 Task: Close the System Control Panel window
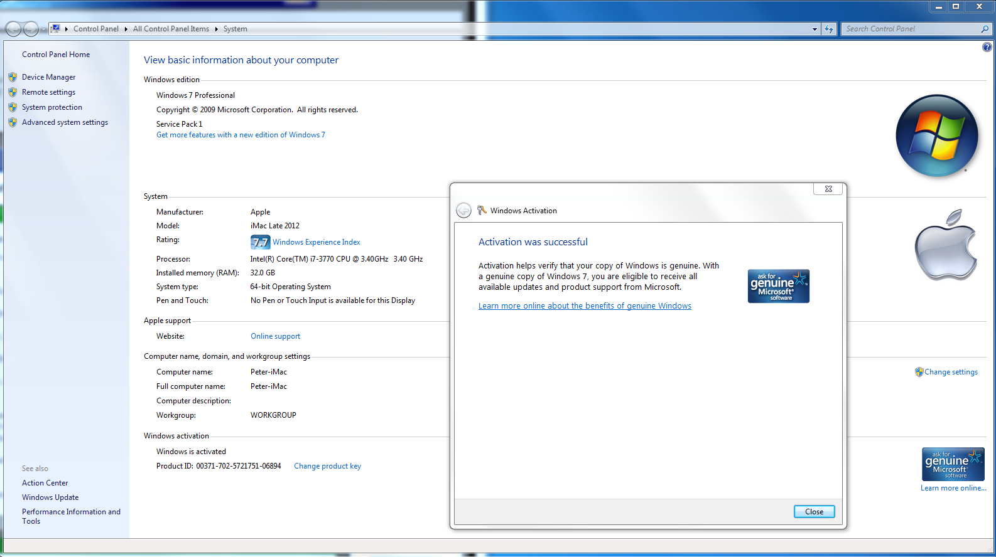(979, 6)
